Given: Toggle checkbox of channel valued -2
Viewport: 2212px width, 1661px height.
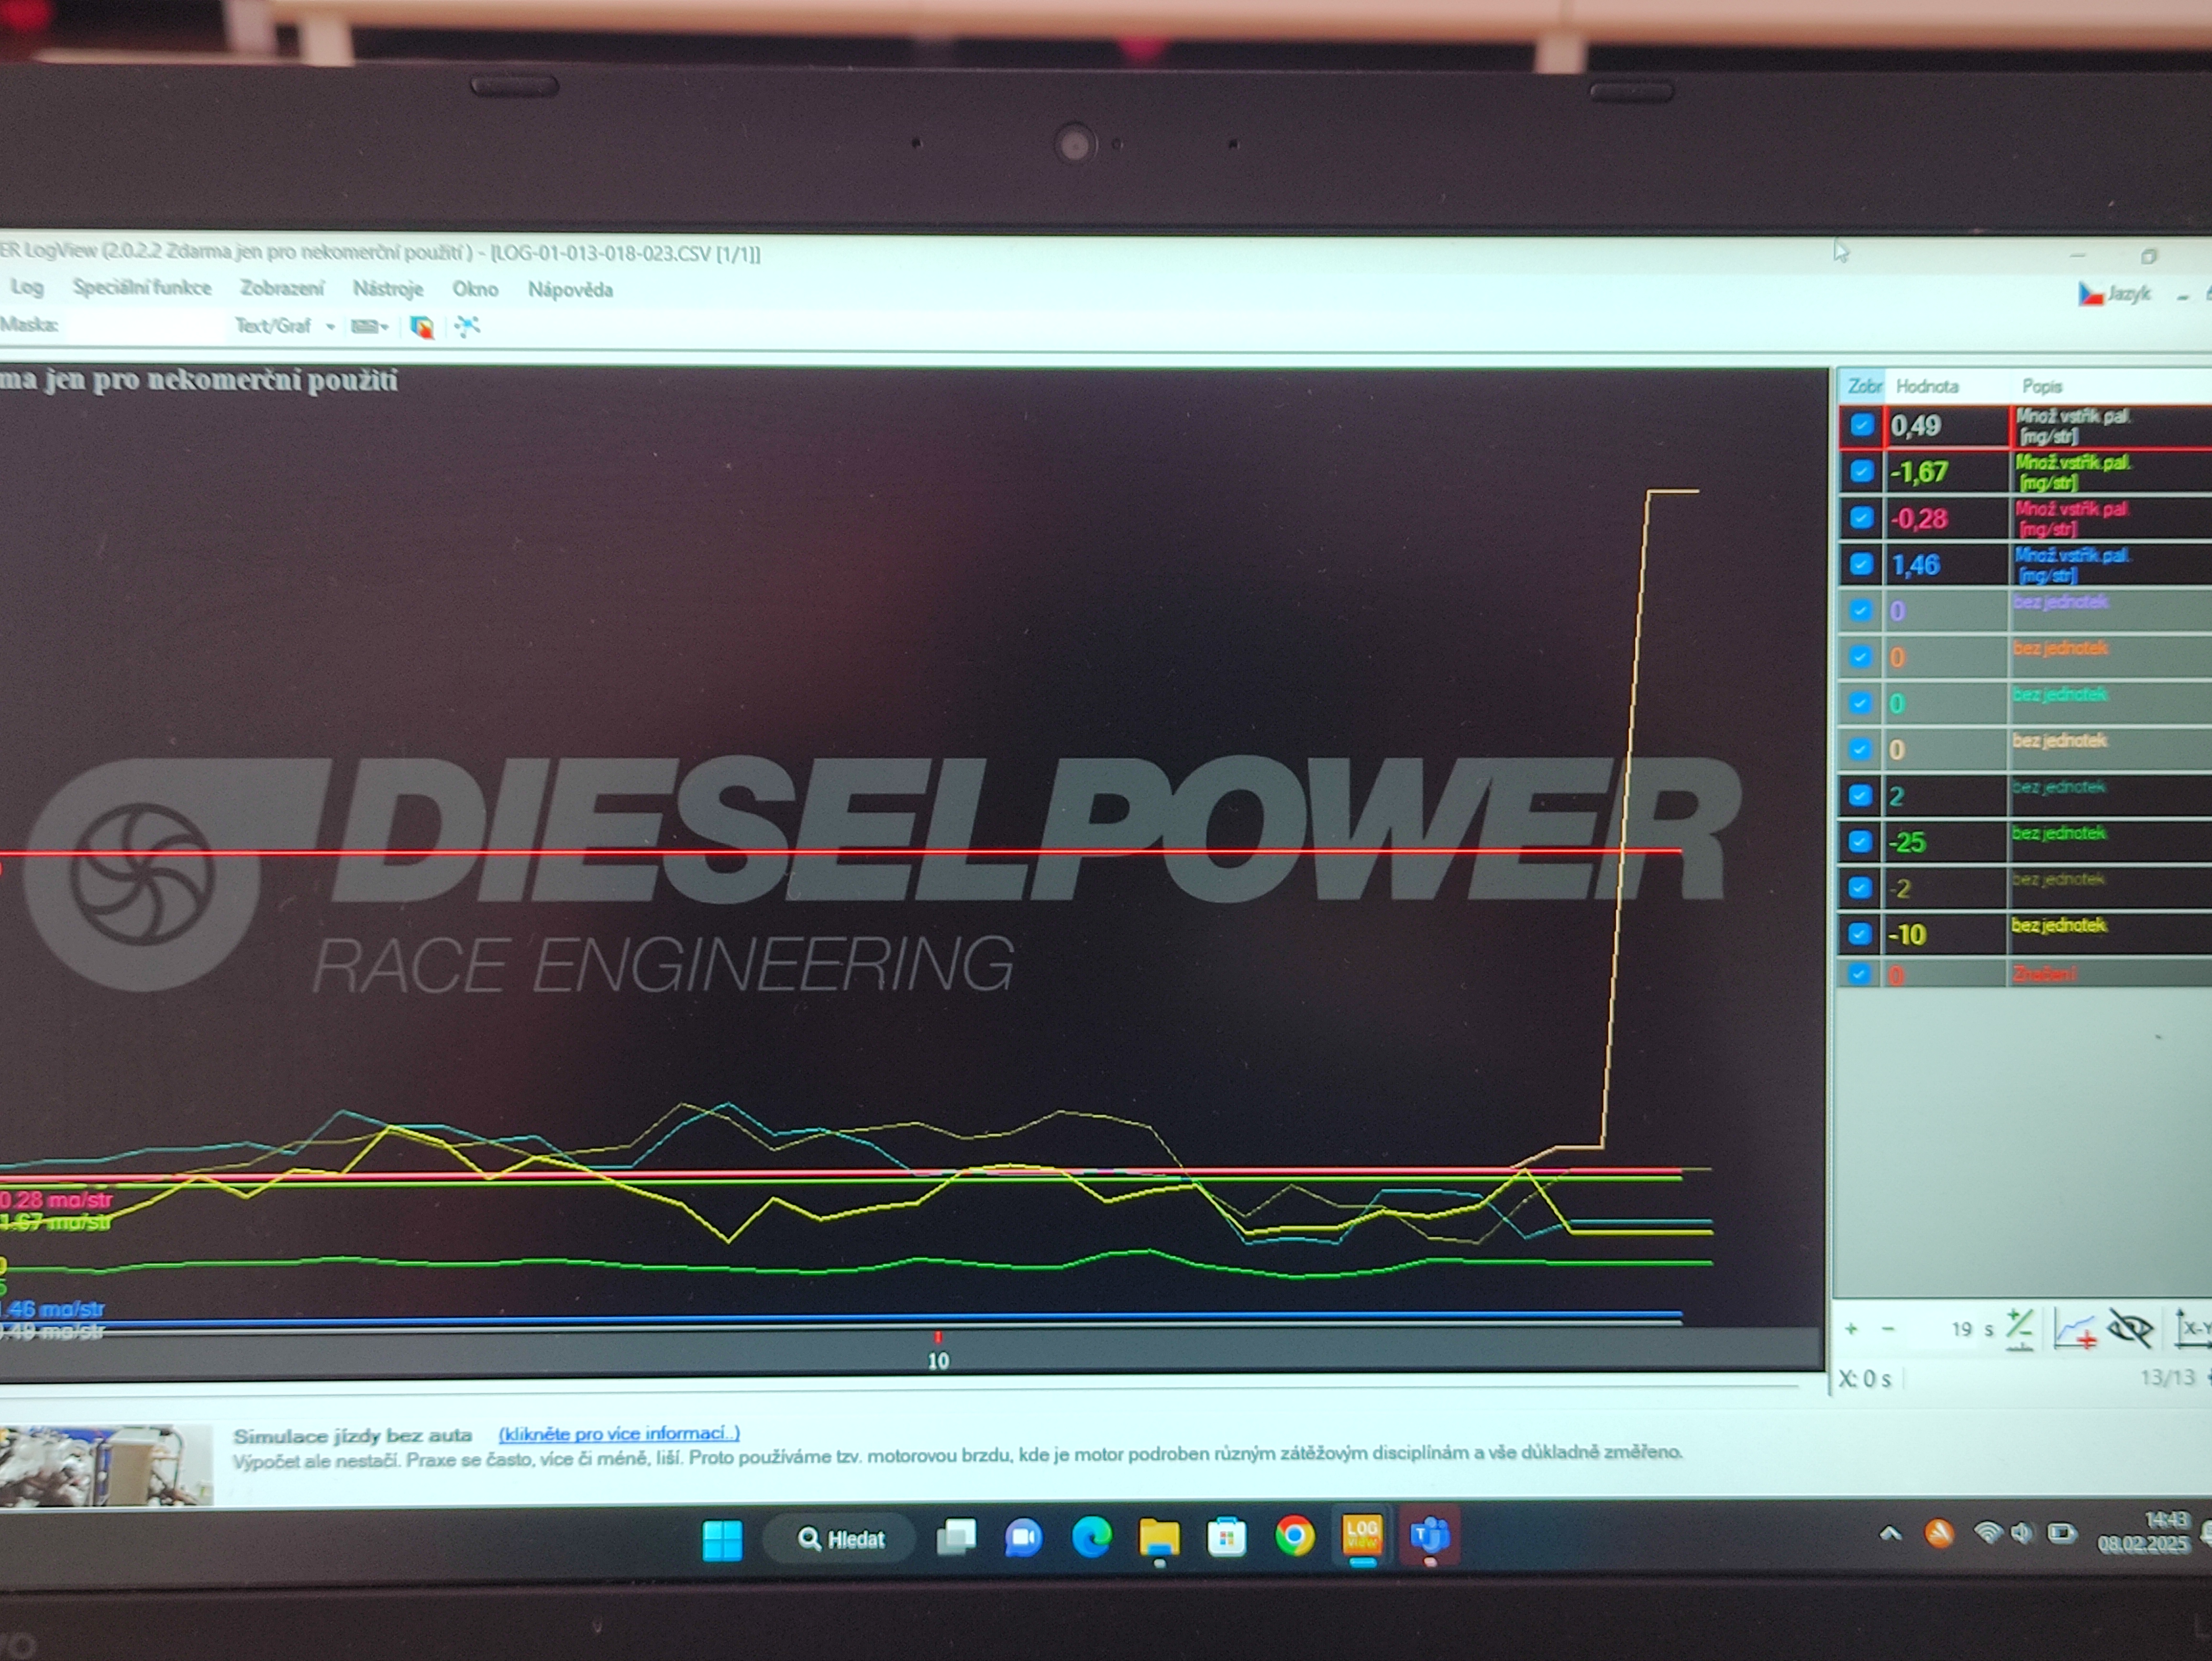Looking at the screenshot, I should [x=1860, y=887].
